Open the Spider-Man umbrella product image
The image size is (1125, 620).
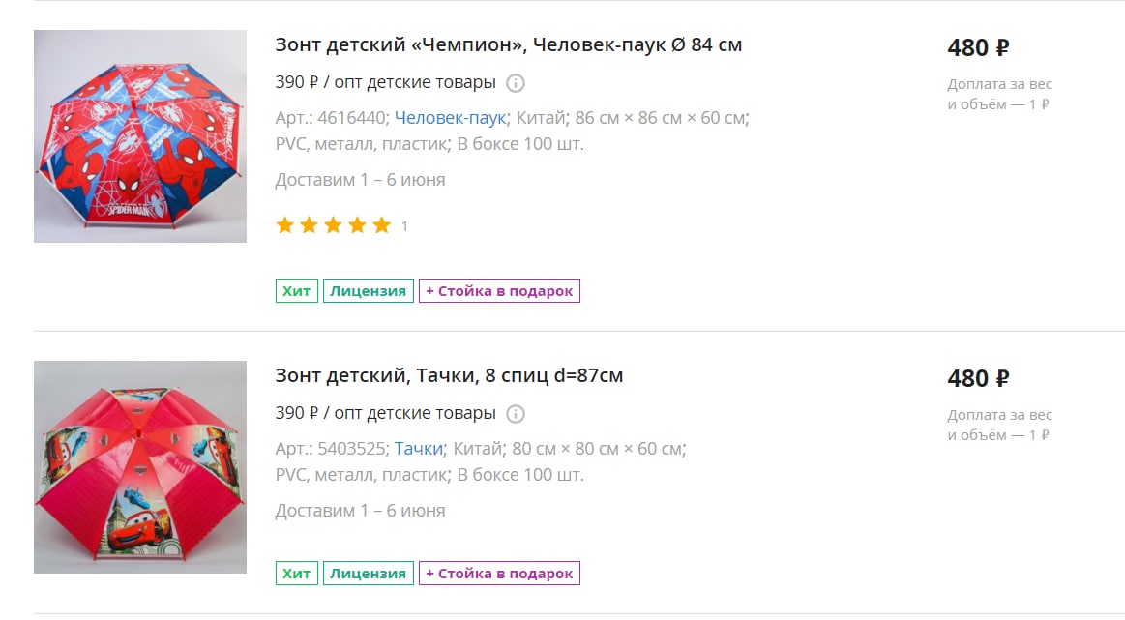[140, 136]
